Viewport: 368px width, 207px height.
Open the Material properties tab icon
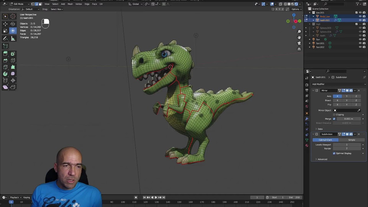pos(307,145)
